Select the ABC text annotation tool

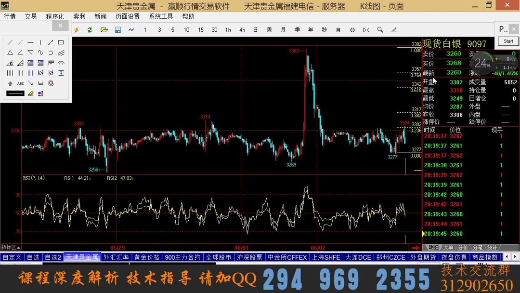point(20,83)
